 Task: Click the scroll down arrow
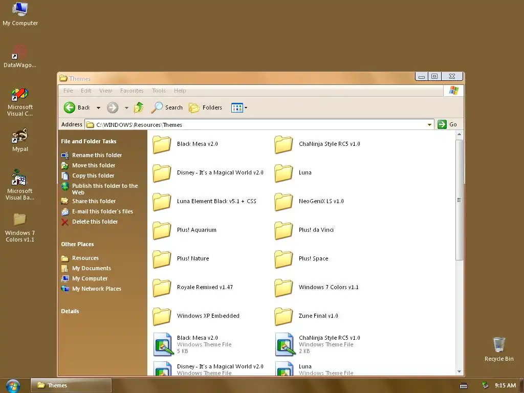coord(459,372)
